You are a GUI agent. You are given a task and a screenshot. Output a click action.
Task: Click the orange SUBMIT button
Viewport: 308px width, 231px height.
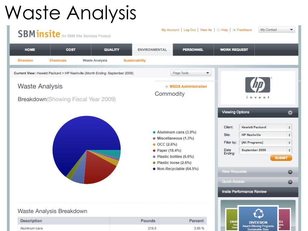281,158
